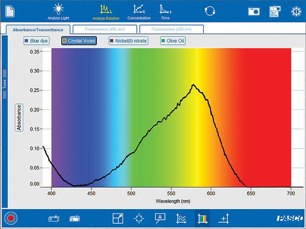Open the journal snapshots icon
Screen dimensions: 306x229
(x=275, y=11)
